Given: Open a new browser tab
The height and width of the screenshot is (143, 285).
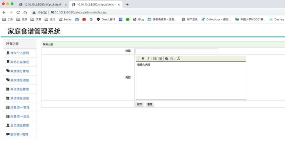Looking at the screenshot, I should coord(127,5).
